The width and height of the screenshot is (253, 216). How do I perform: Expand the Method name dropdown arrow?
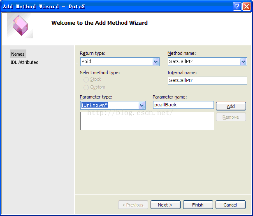tap(243, 61)
